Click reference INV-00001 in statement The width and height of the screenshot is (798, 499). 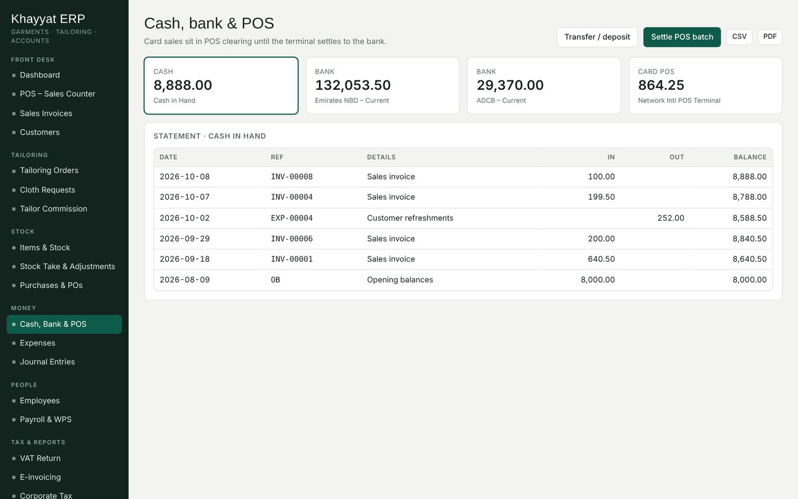(x=292, y=259)
